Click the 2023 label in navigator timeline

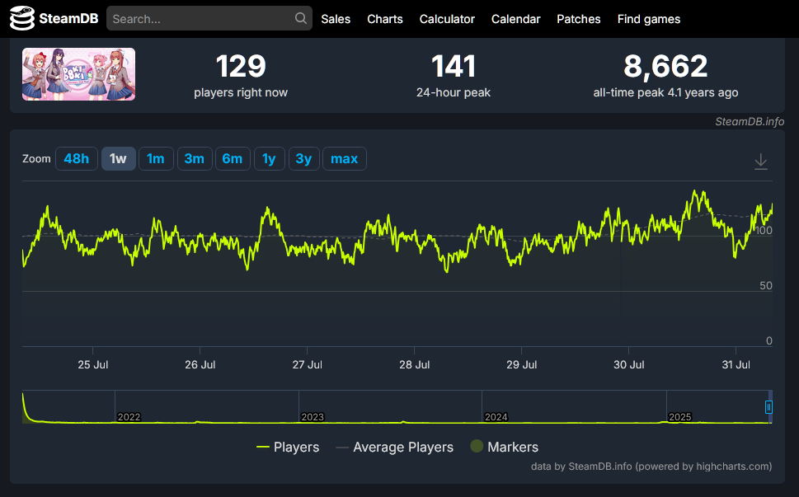[313, 417]
